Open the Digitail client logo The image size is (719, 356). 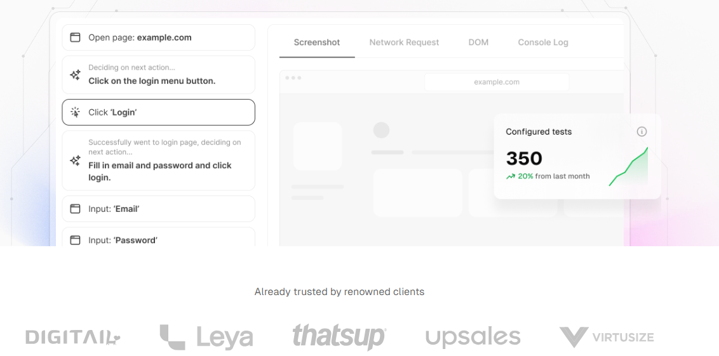73,337
